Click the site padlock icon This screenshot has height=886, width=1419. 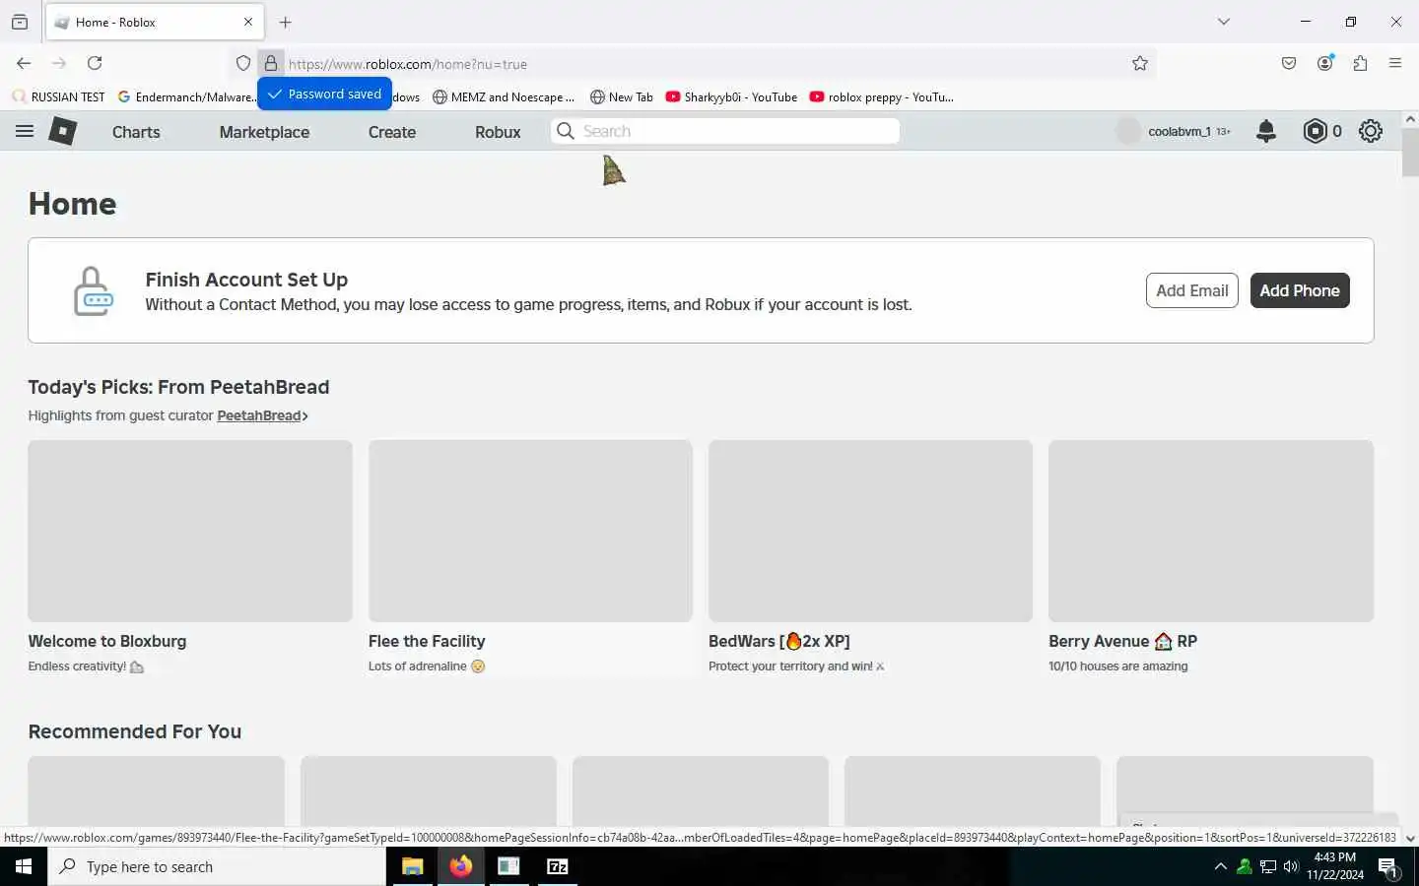[x=271, y=63]
